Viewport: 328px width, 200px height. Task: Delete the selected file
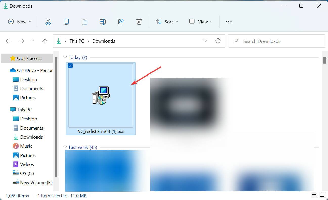point(139,22)
